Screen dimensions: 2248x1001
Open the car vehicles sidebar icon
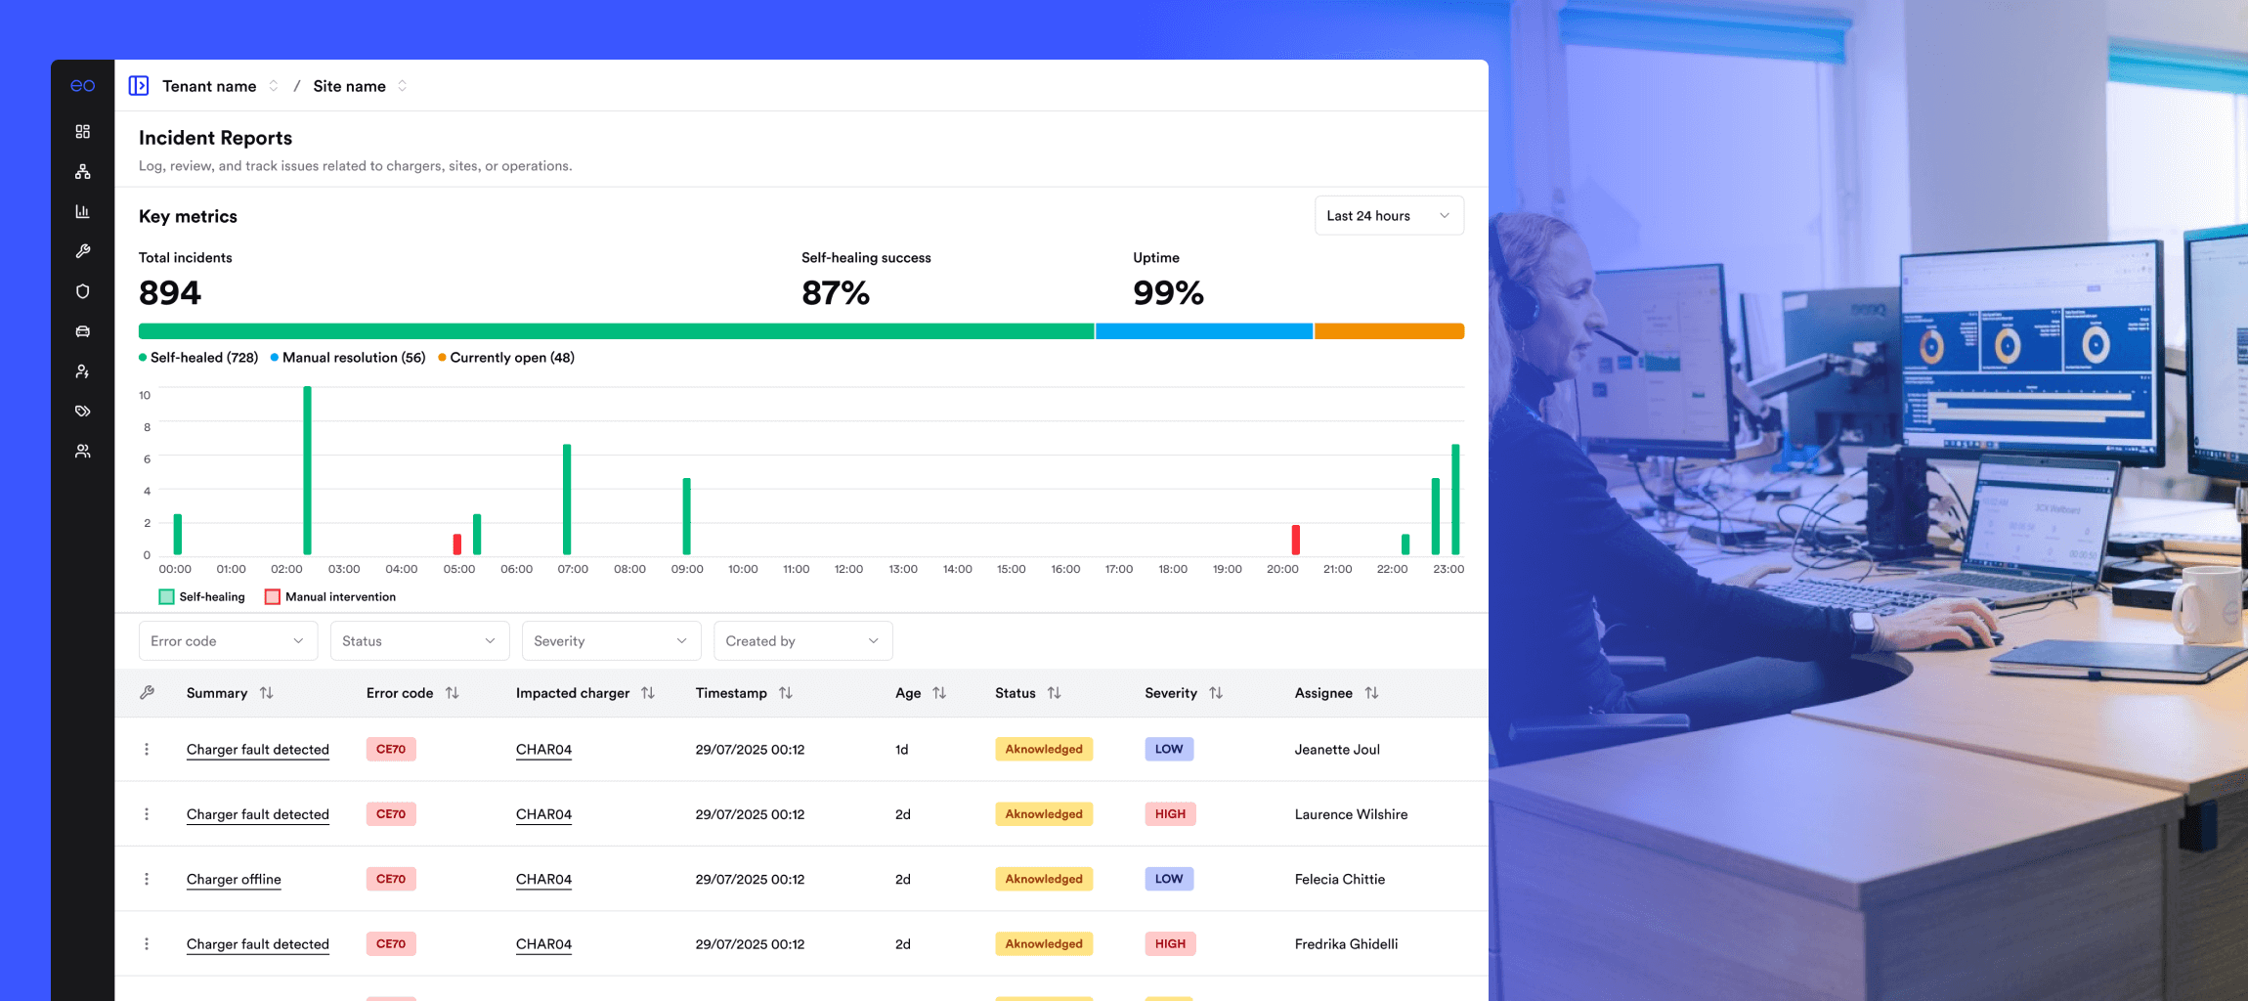point(83,331)
